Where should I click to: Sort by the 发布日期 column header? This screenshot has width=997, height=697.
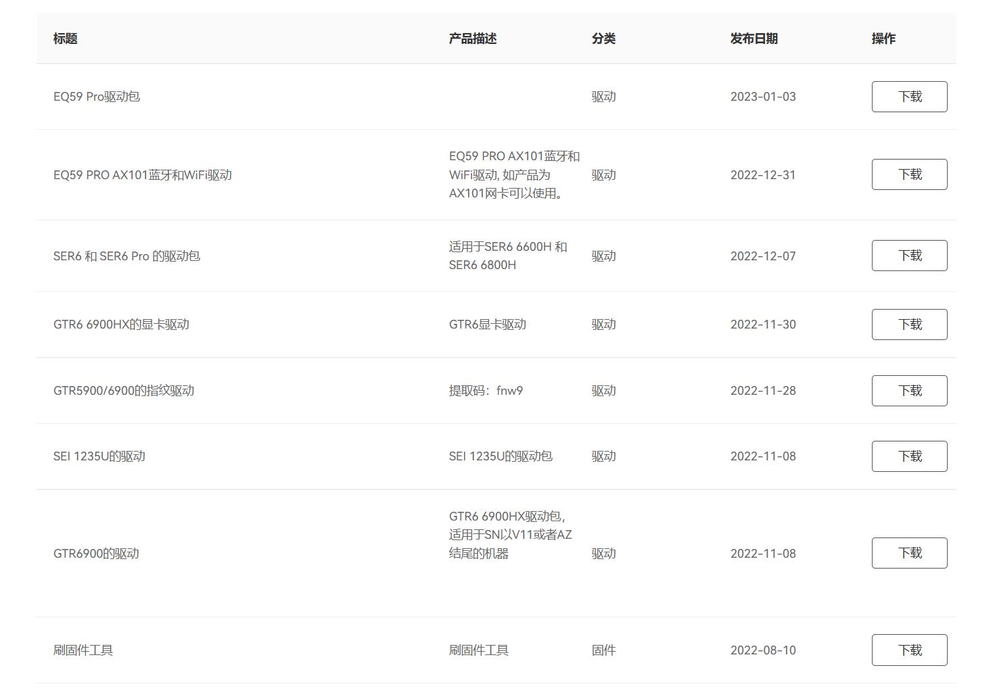[753, 39]
